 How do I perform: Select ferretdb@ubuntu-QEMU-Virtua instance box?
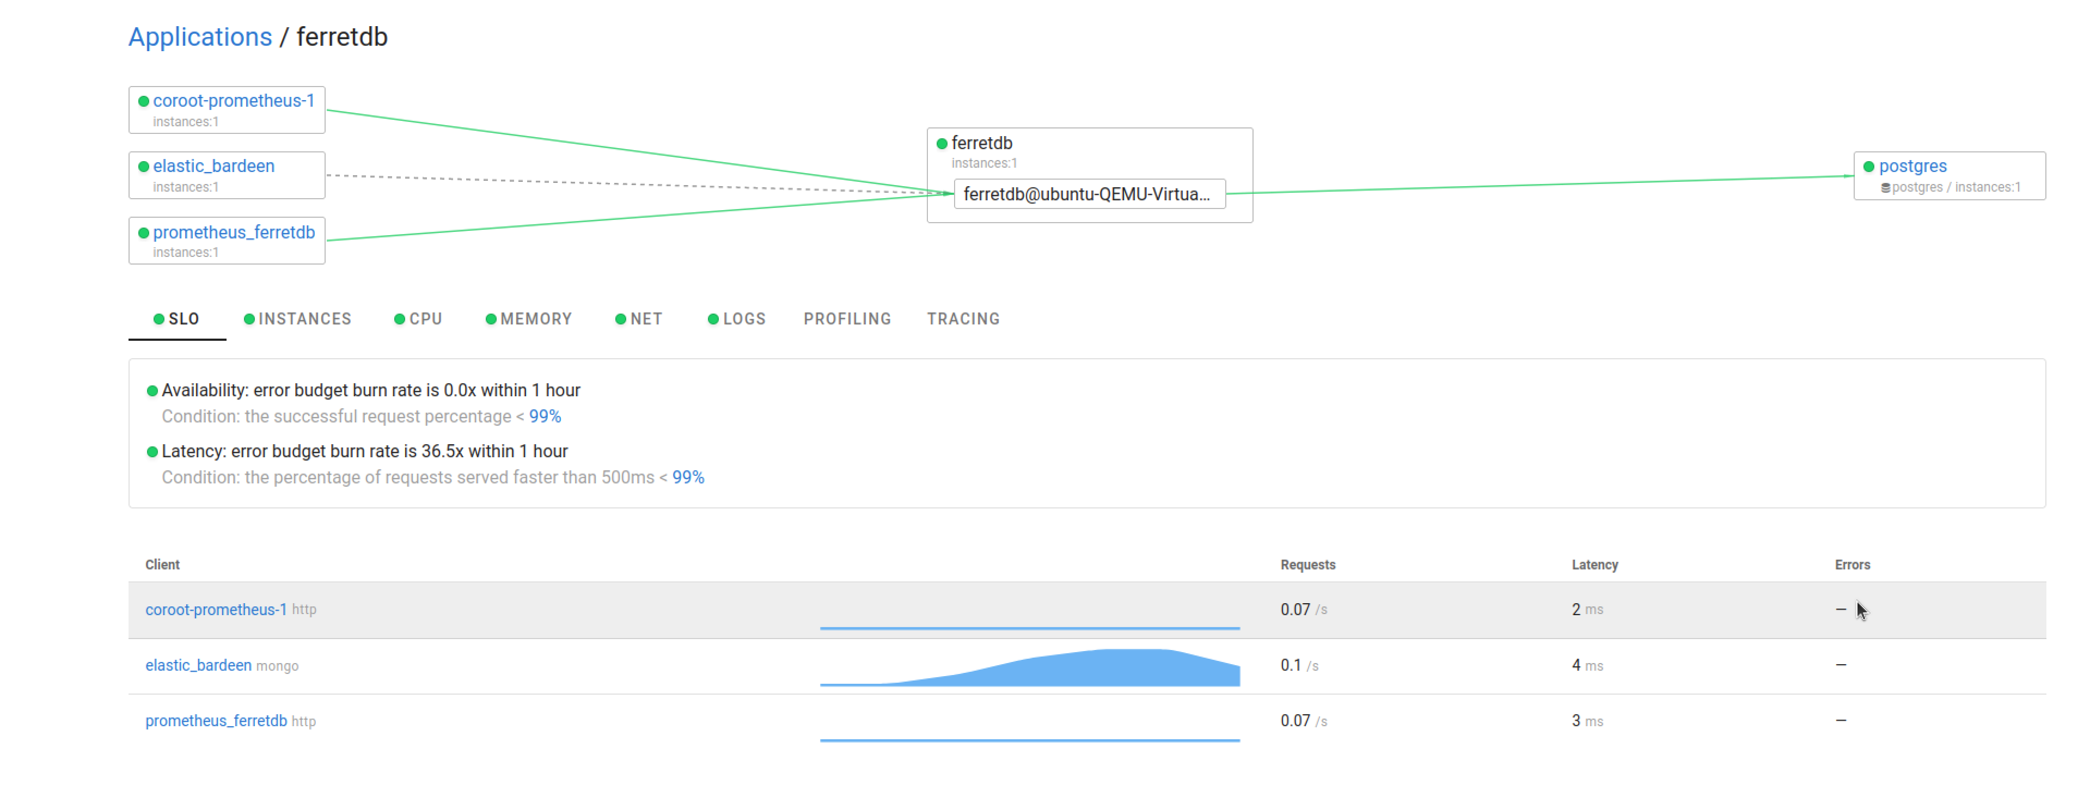(x=1089, y=194)
